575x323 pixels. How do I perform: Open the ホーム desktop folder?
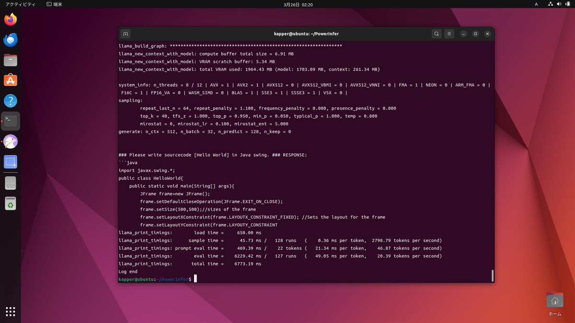point(554,304)
